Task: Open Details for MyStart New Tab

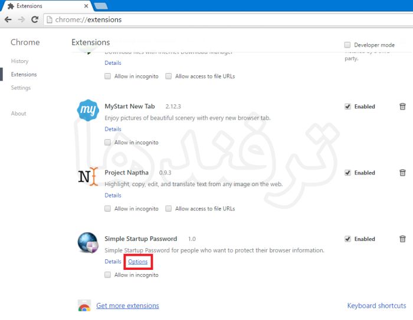Action: point(113,129)
